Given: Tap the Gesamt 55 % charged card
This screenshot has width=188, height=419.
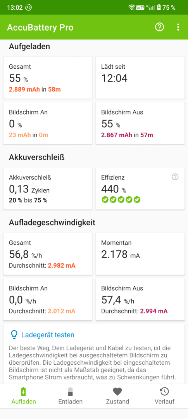Looking at the screenshot, I should pyautogui.click(x=48, y=78).
